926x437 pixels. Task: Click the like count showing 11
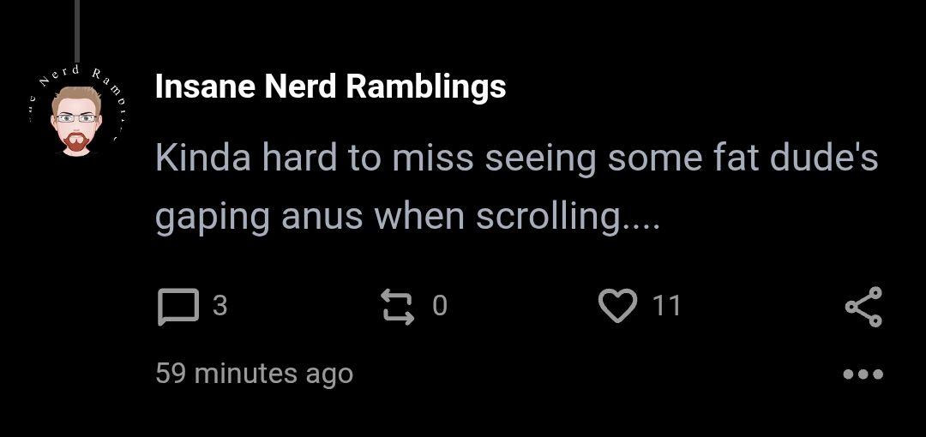pyautogui.click(x=666, y=306)
